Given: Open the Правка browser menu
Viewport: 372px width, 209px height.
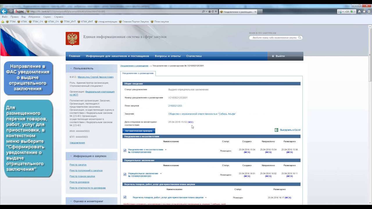Looking at the screenshot, I should (x=14, y=17).
